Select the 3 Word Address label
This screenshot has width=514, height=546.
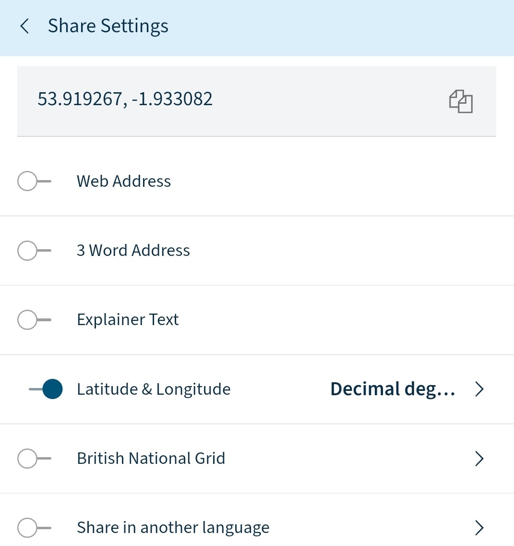click(x=133, y=250)
